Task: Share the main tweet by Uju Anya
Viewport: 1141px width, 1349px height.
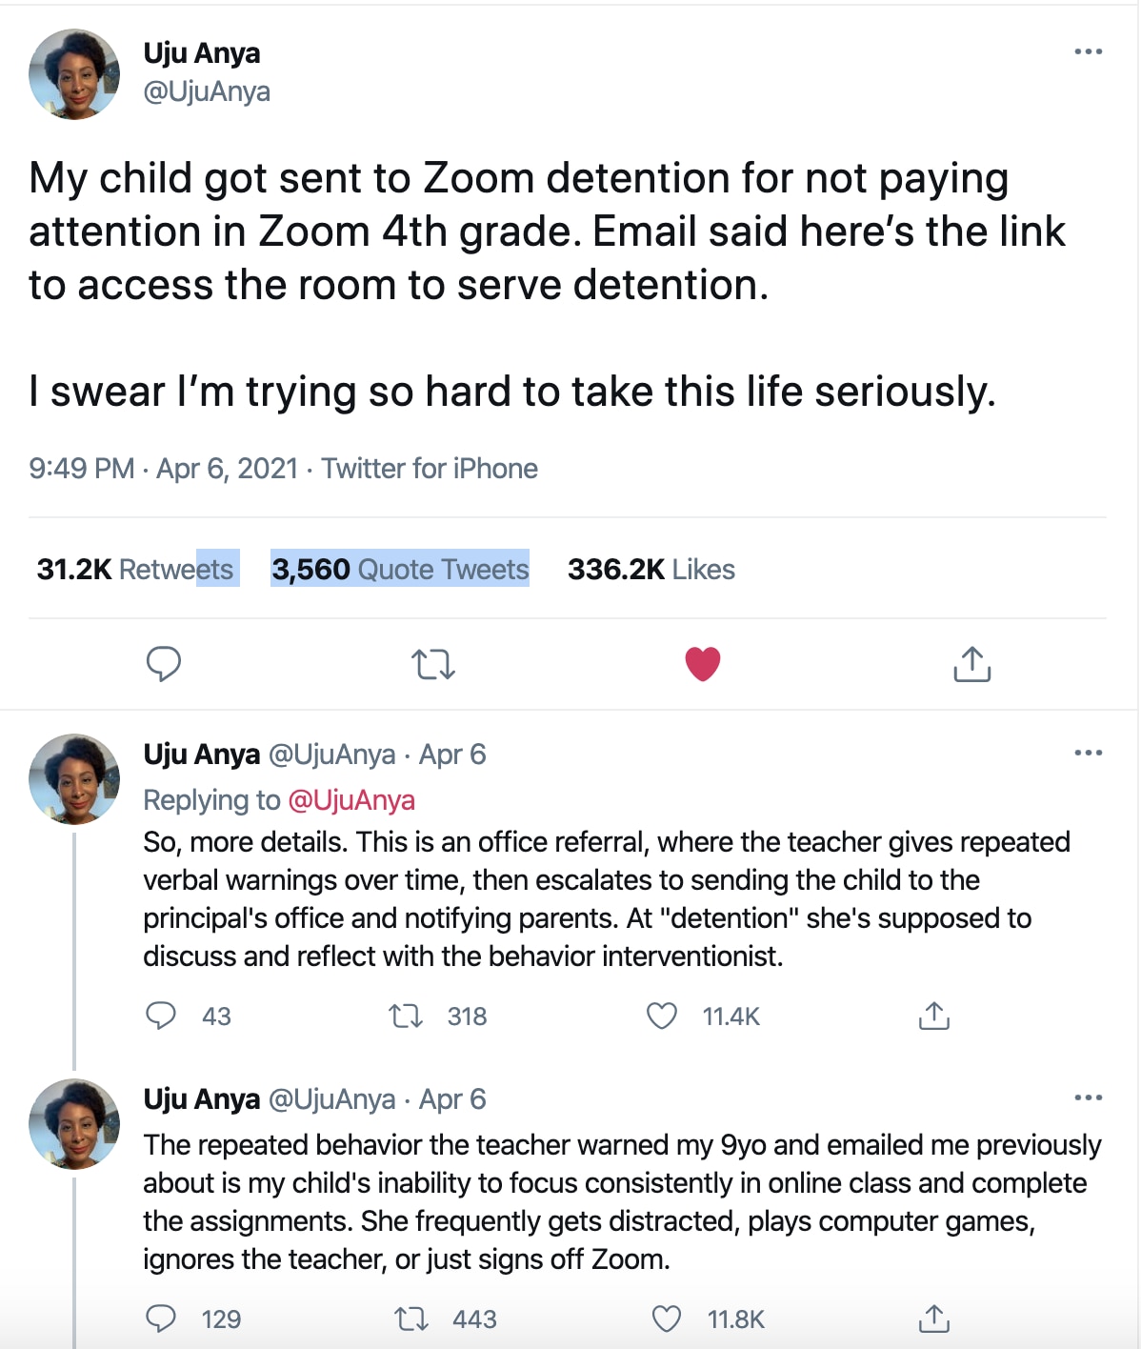Action: 971,664
